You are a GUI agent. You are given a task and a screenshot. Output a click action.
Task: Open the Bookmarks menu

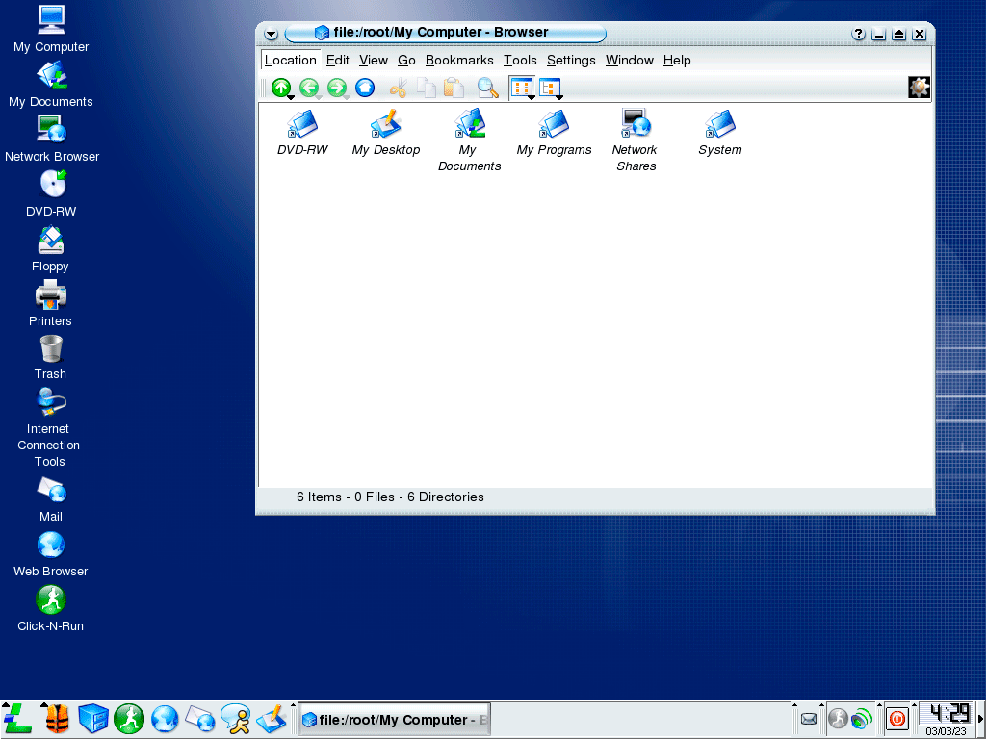(459, 60)
